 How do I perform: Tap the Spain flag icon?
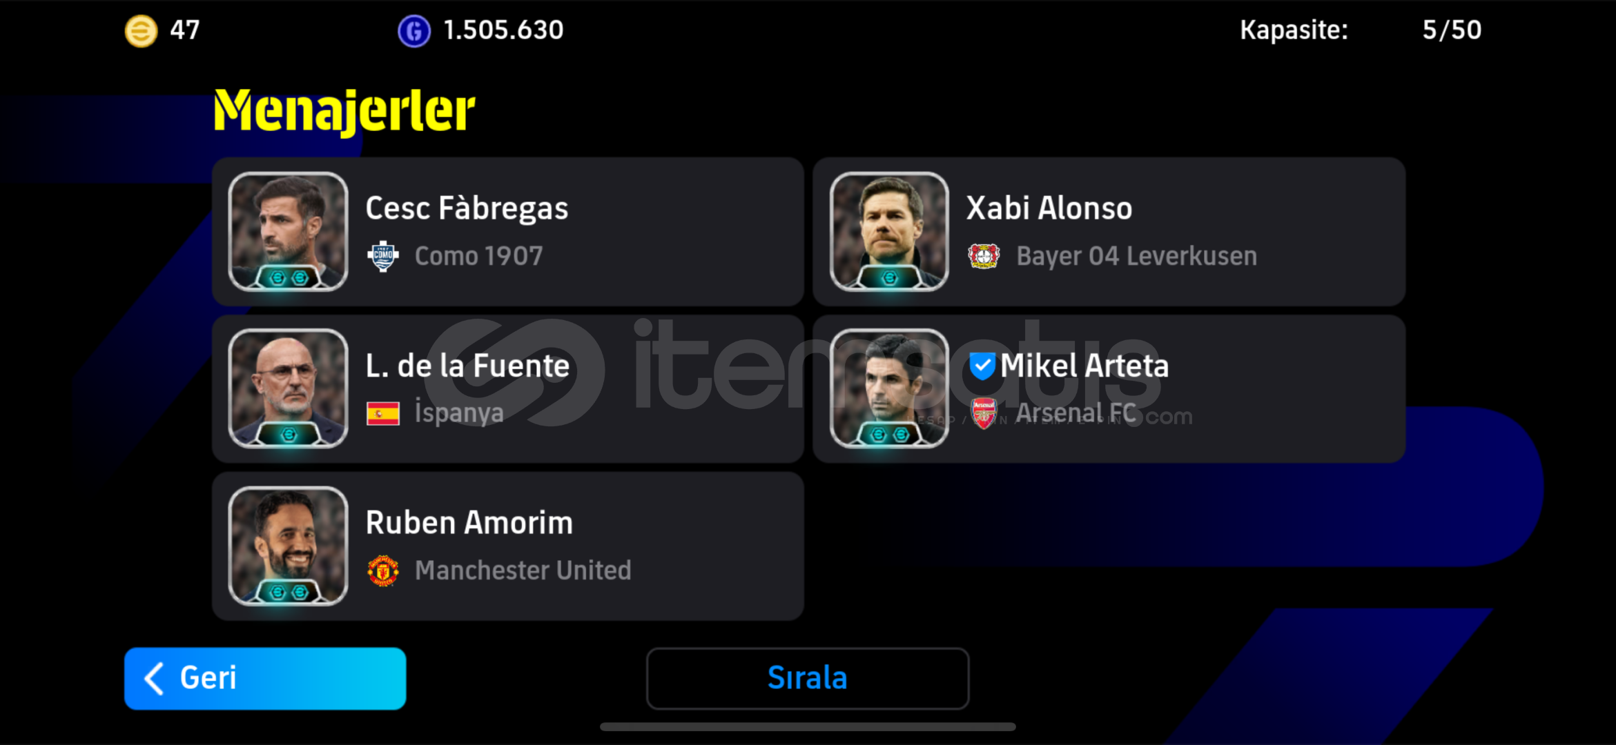[x=383, y=413]
